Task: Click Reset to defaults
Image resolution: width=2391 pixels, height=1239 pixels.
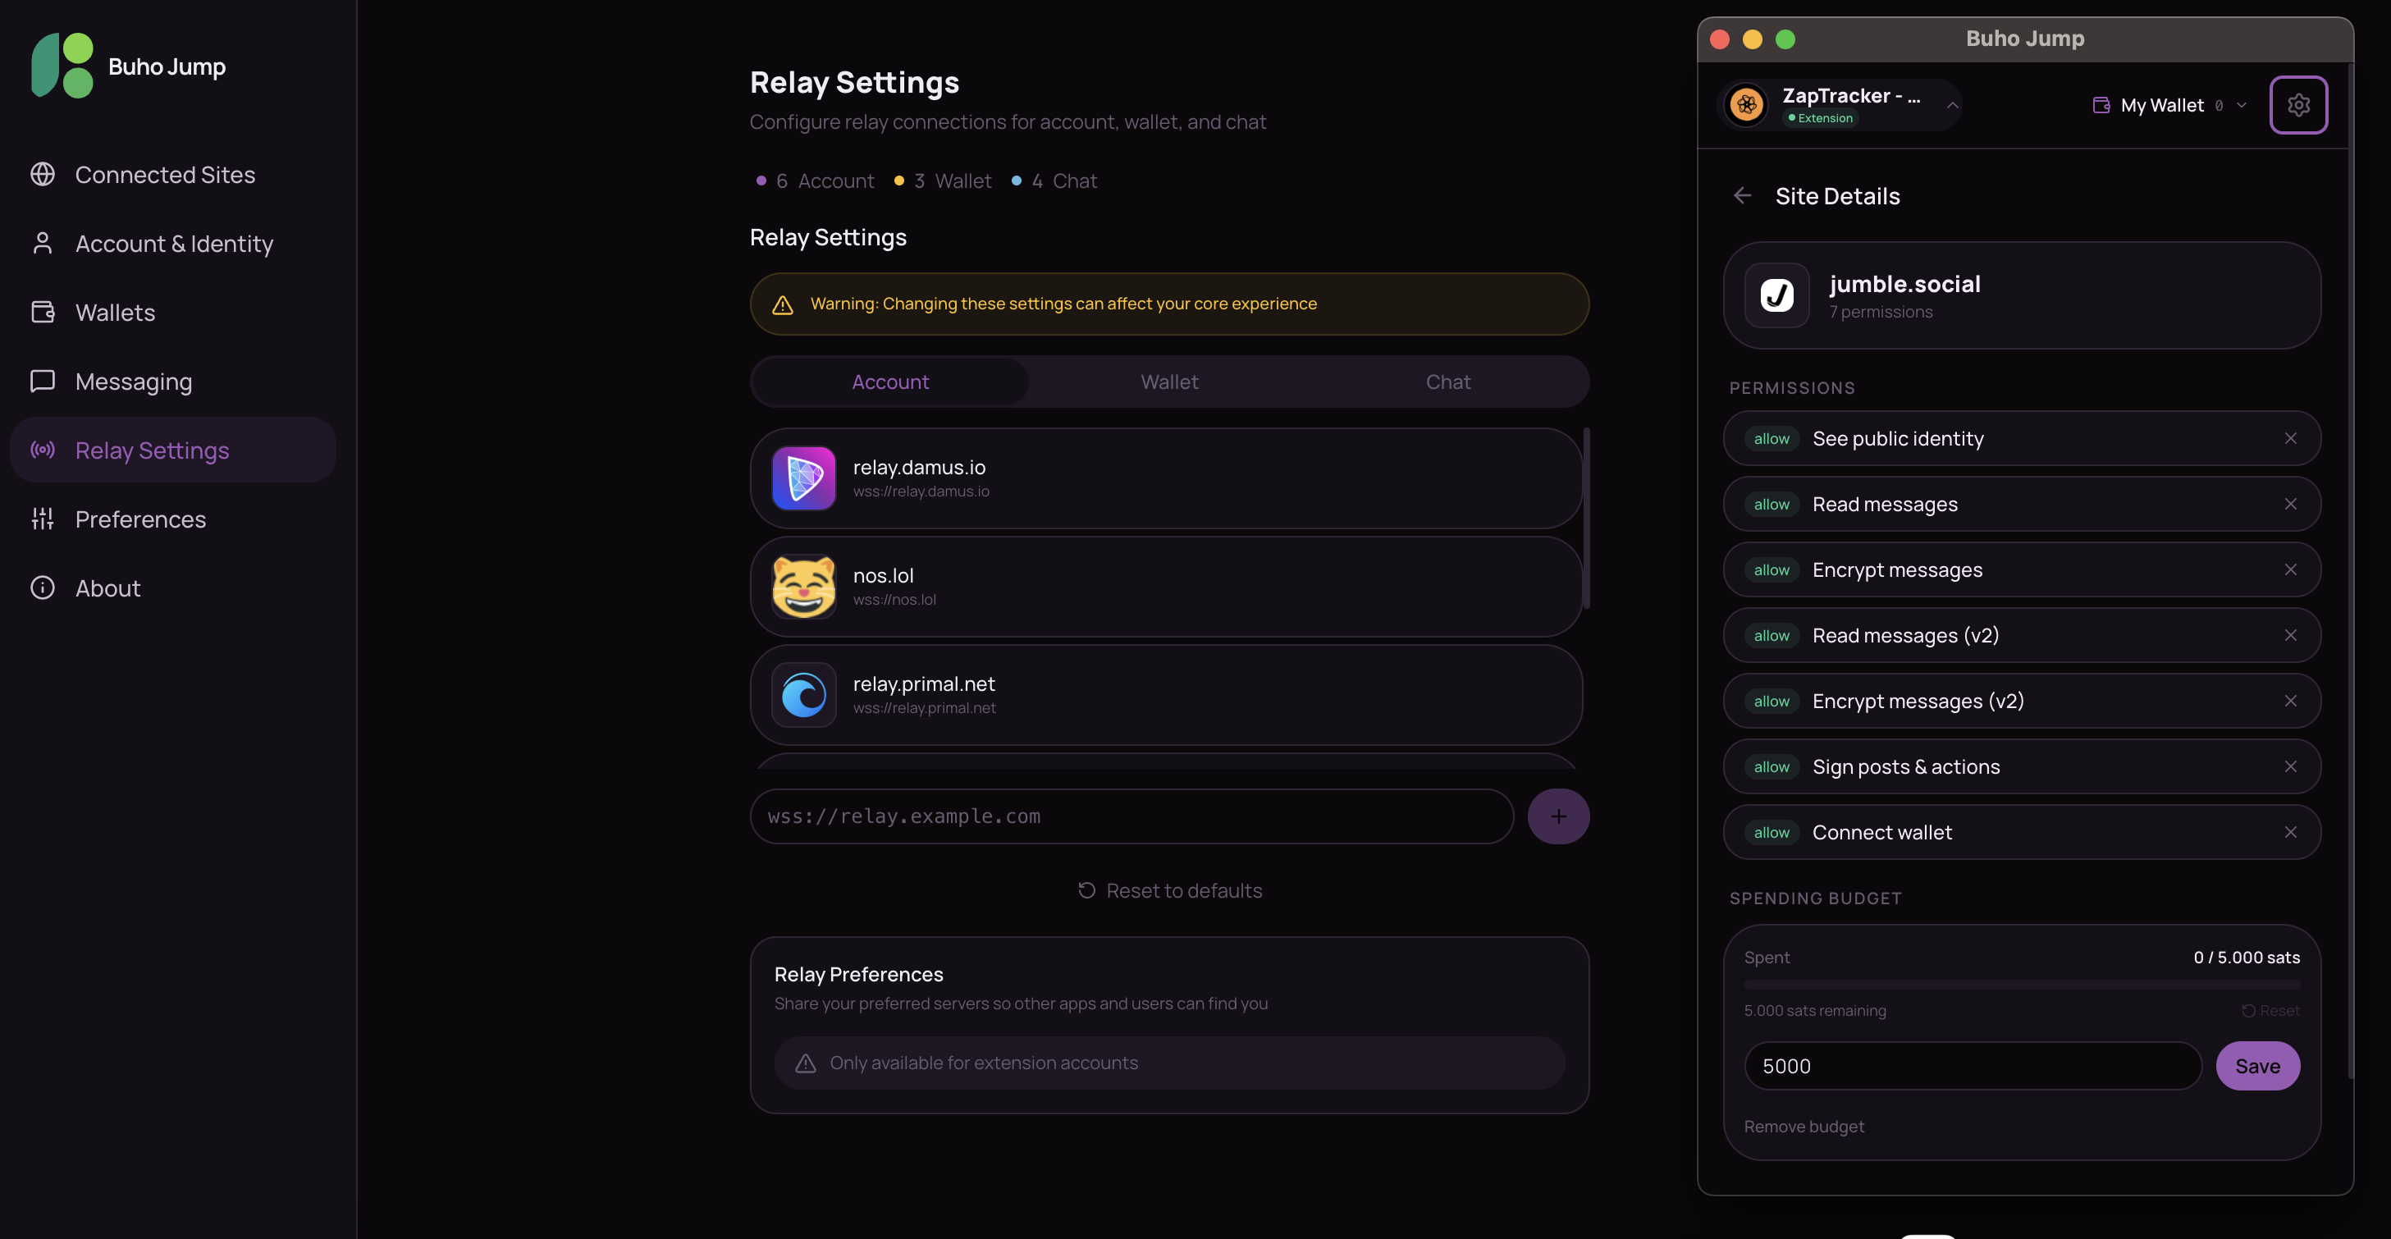Action: [x=1169, y=889]
